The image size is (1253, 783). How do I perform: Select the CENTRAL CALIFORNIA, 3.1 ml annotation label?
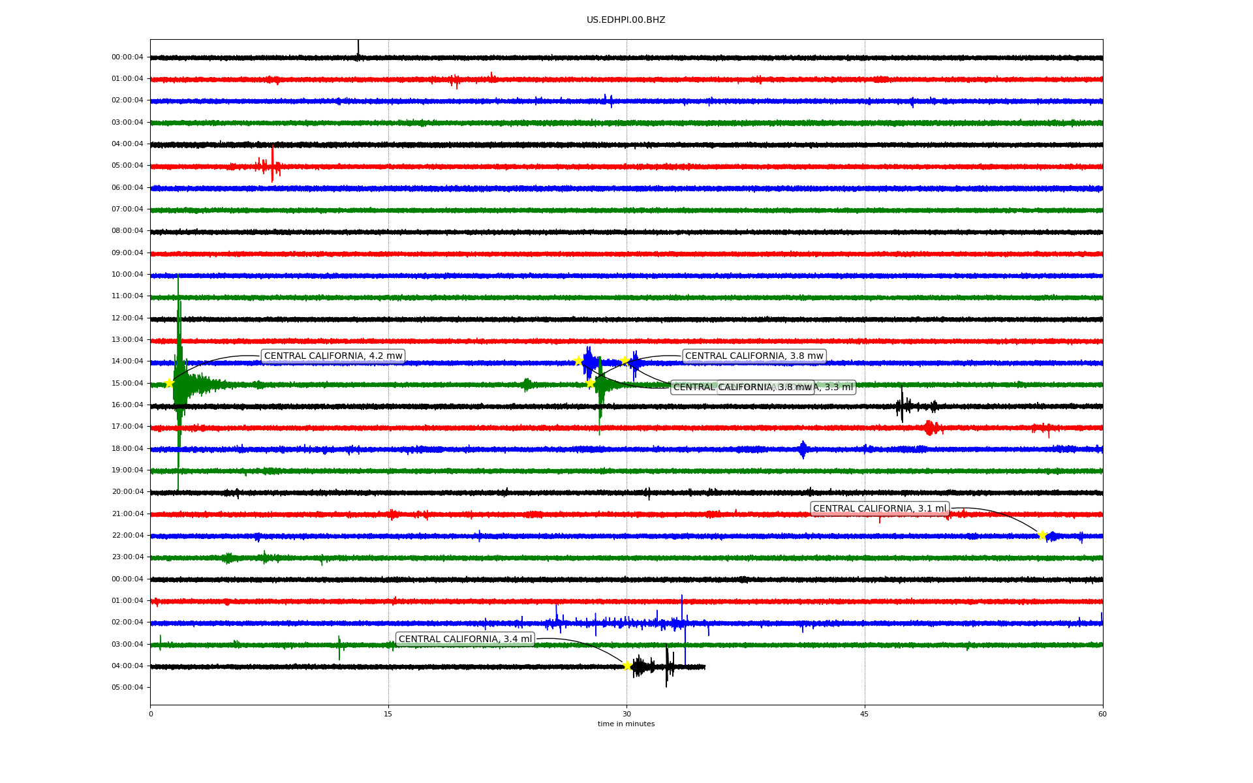point(879,509)
